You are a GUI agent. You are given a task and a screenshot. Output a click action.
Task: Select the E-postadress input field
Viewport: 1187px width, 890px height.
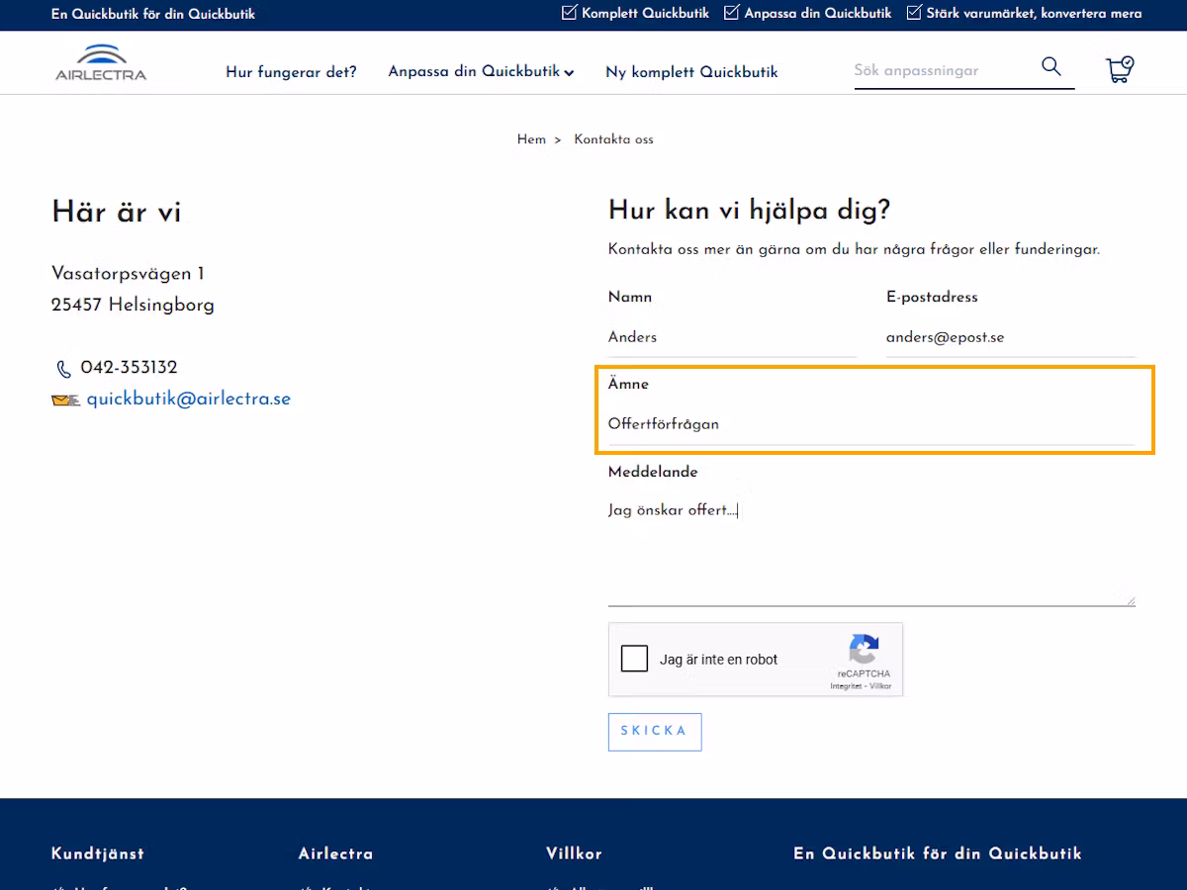[1011, 337]
